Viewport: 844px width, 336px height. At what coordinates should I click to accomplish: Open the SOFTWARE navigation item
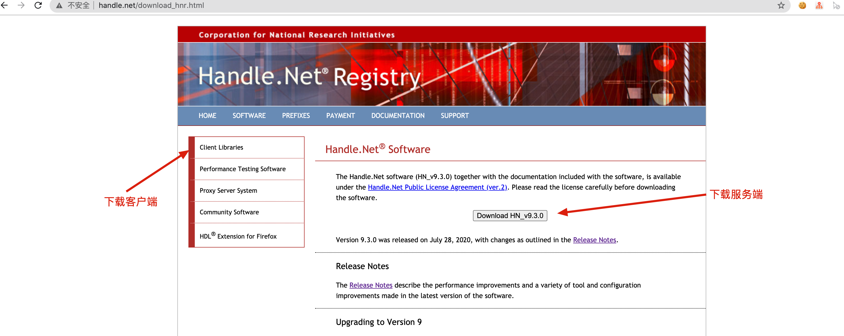pos(249,116)
